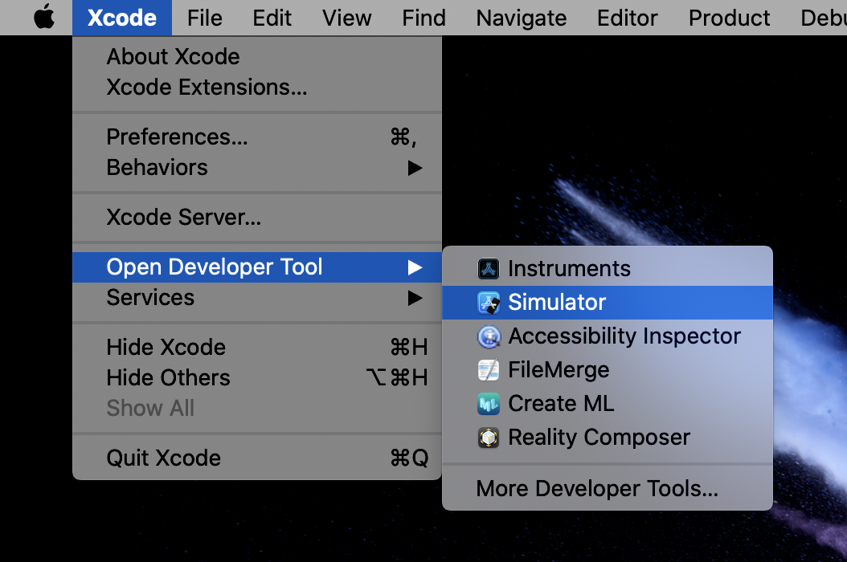The height and width of the screenshot is (562, 847).
Task: Click the Reality Composer icon
Action: pos(489,438)
